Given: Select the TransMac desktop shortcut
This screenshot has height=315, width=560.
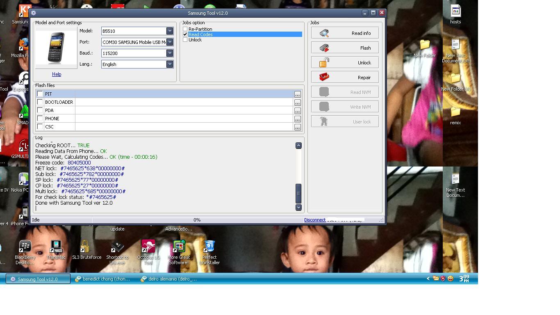Looking at the screenshot, I should coord(56,250).
